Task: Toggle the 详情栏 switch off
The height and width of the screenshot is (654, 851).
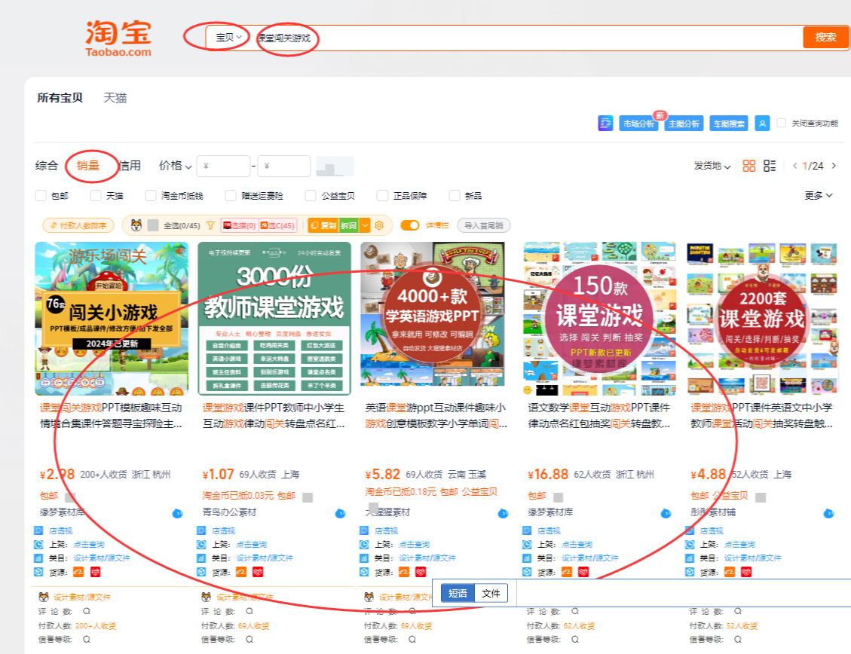Action: [x=410, y=225]
